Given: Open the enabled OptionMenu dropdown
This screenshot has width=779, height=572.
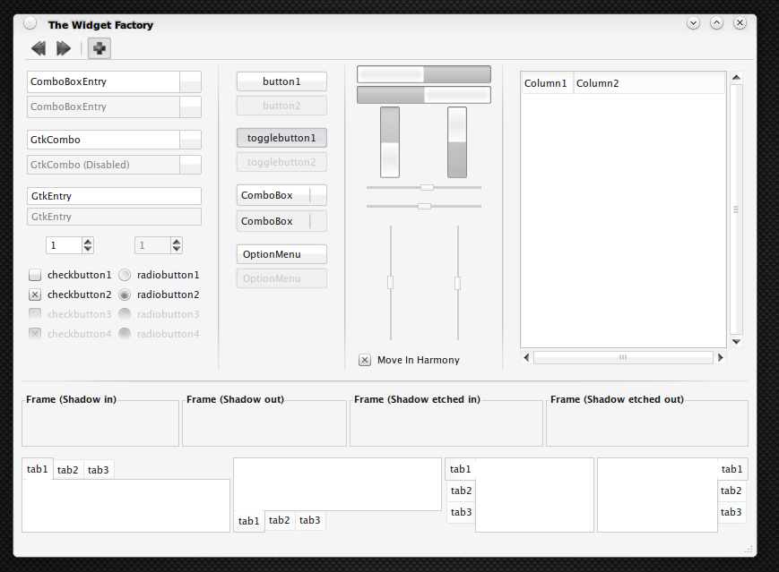Looking at the screenshot, I should click(x=281, y=254).
